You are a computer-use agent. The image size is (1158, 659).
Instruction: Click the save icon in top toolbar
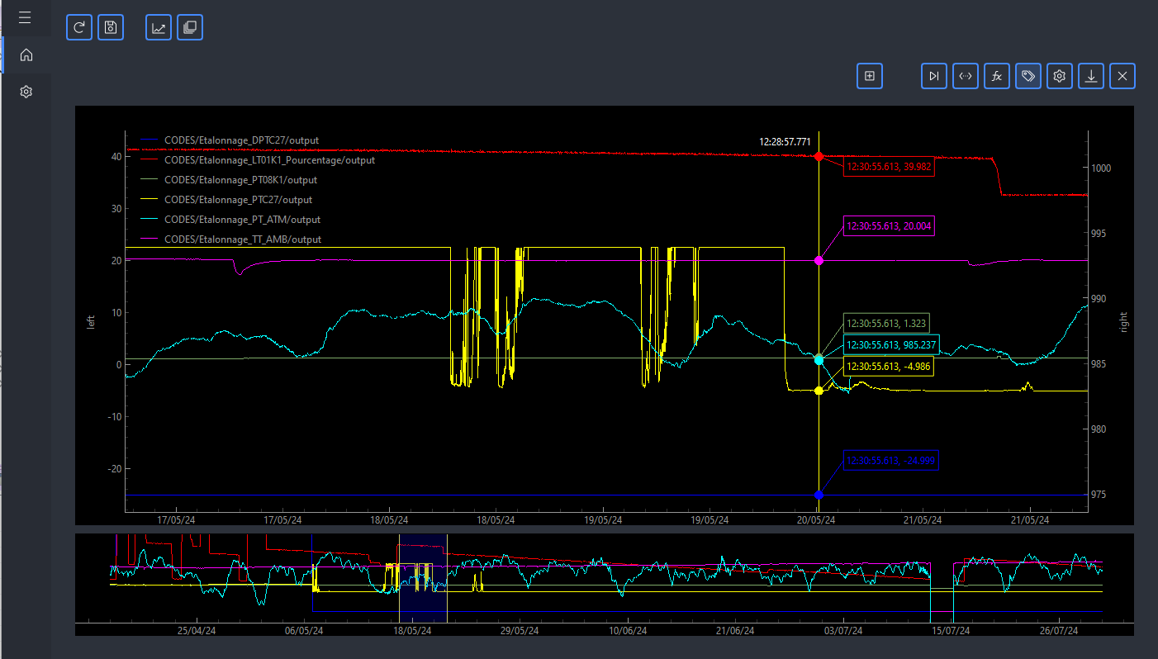tap(111, 27)
